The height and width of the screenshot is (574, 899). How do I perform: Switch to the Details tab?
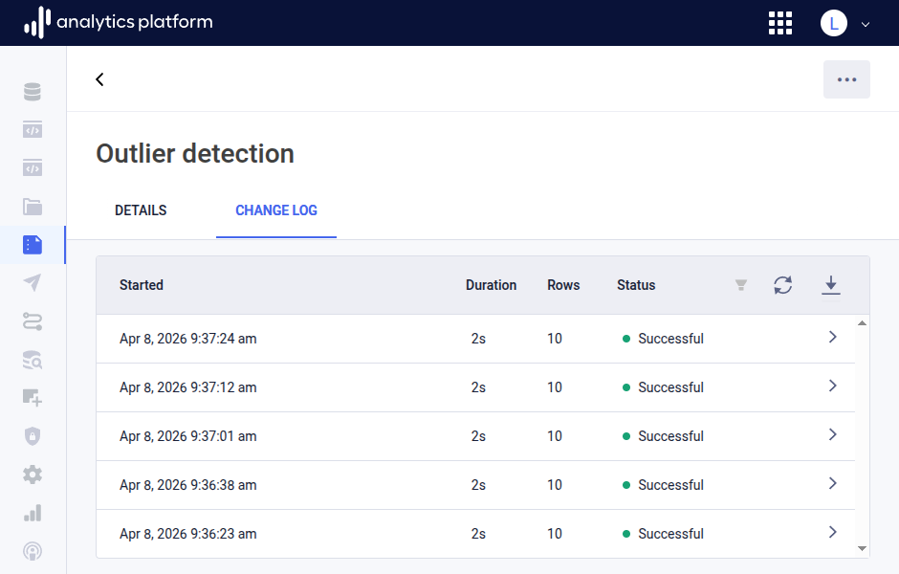pos(141,210)
